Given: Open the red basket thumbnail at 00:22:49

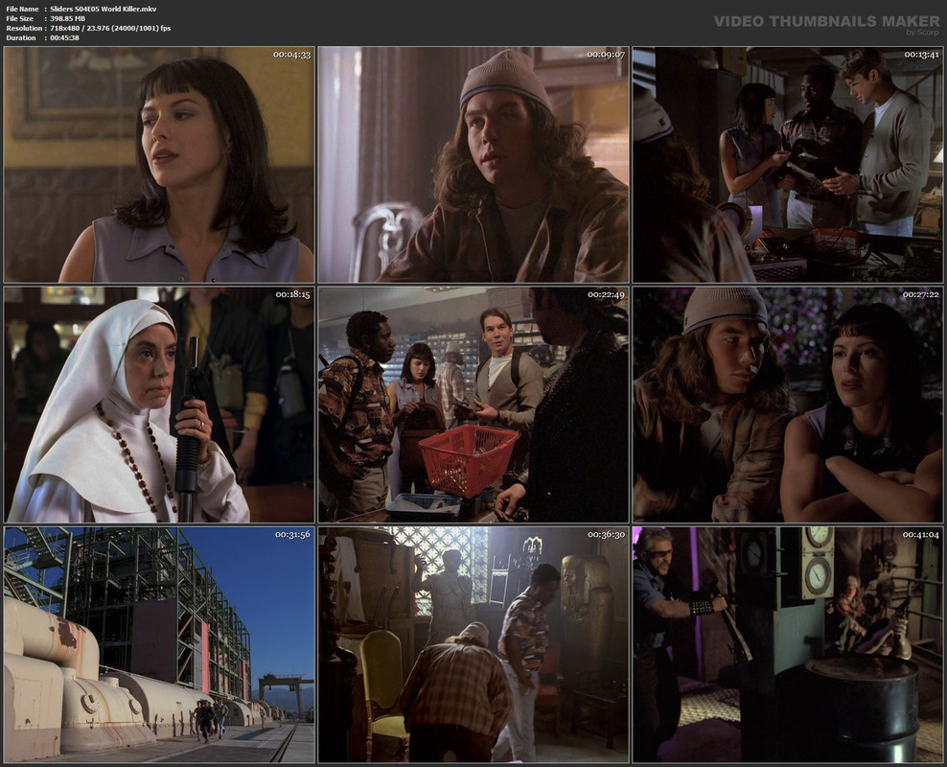Looking at the screenshot, I should pyautogui.click(x=473, y=405).
